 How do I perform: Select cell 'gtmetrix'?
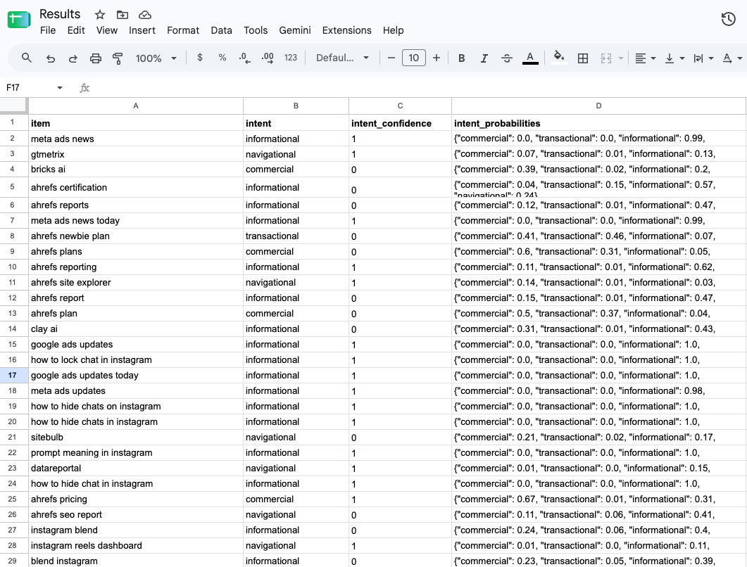coord(136,154)
